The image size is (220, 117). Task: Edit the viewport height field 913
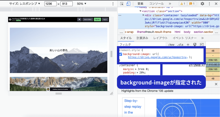[67, 4]
